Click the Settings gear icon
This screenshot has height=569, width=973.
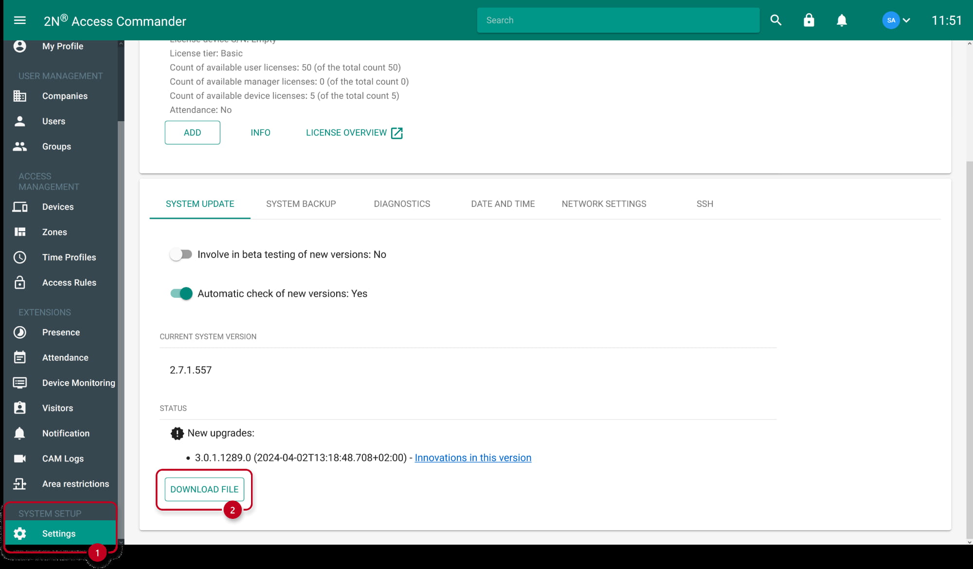pyautogui.click(x=20, y=533)
